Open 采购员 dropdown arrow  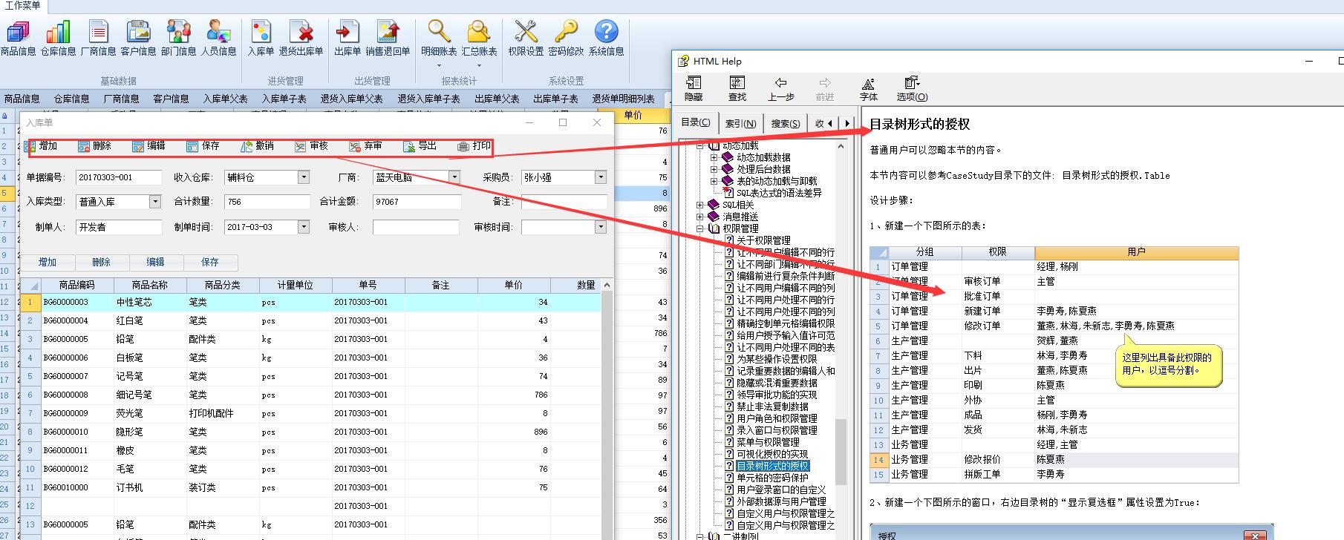[x=601, y=177]
